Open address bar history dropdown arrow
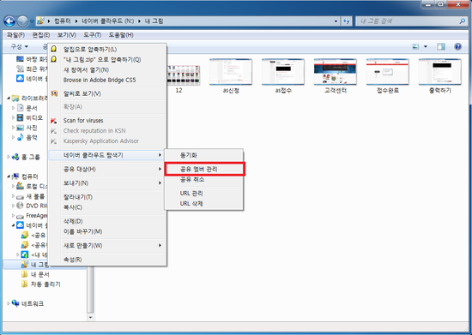The height and width of the screenshot is (335, 472). 336,21
